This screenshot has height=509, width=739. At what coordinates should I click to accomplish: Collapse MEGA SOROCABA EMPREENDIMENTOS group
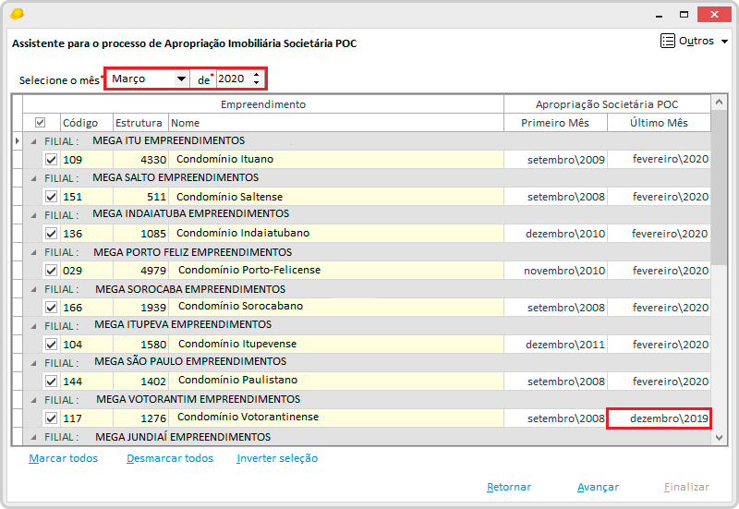pos(33,289)
